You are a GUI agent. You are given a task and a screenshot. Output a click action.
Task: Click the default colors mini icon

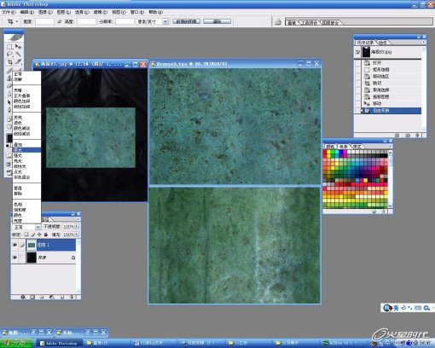[x=8, y=146]
